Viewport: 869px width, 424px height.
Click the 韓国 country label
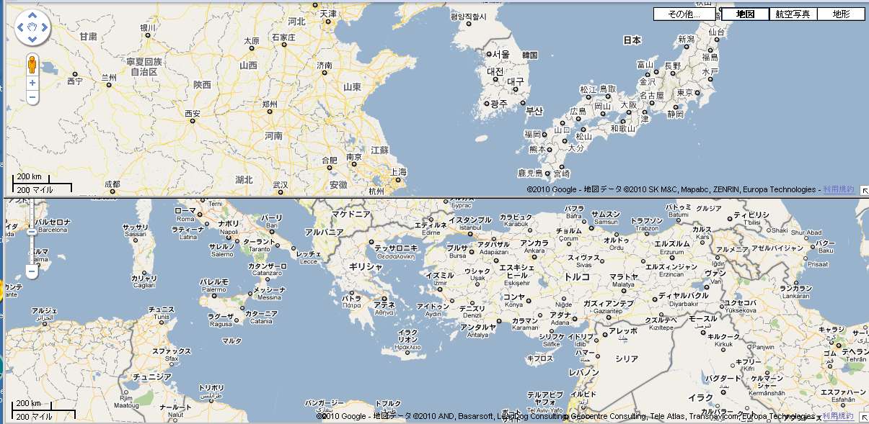click(x=530, y=55)
